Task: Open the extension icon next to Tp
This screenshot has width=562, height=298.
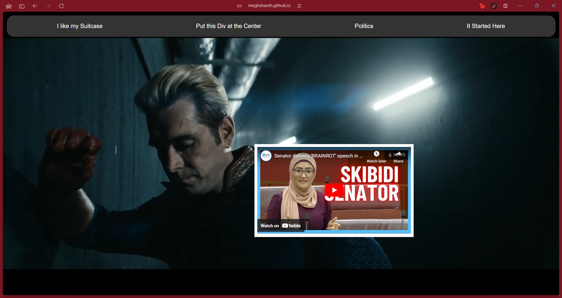Action: (494, 6)
